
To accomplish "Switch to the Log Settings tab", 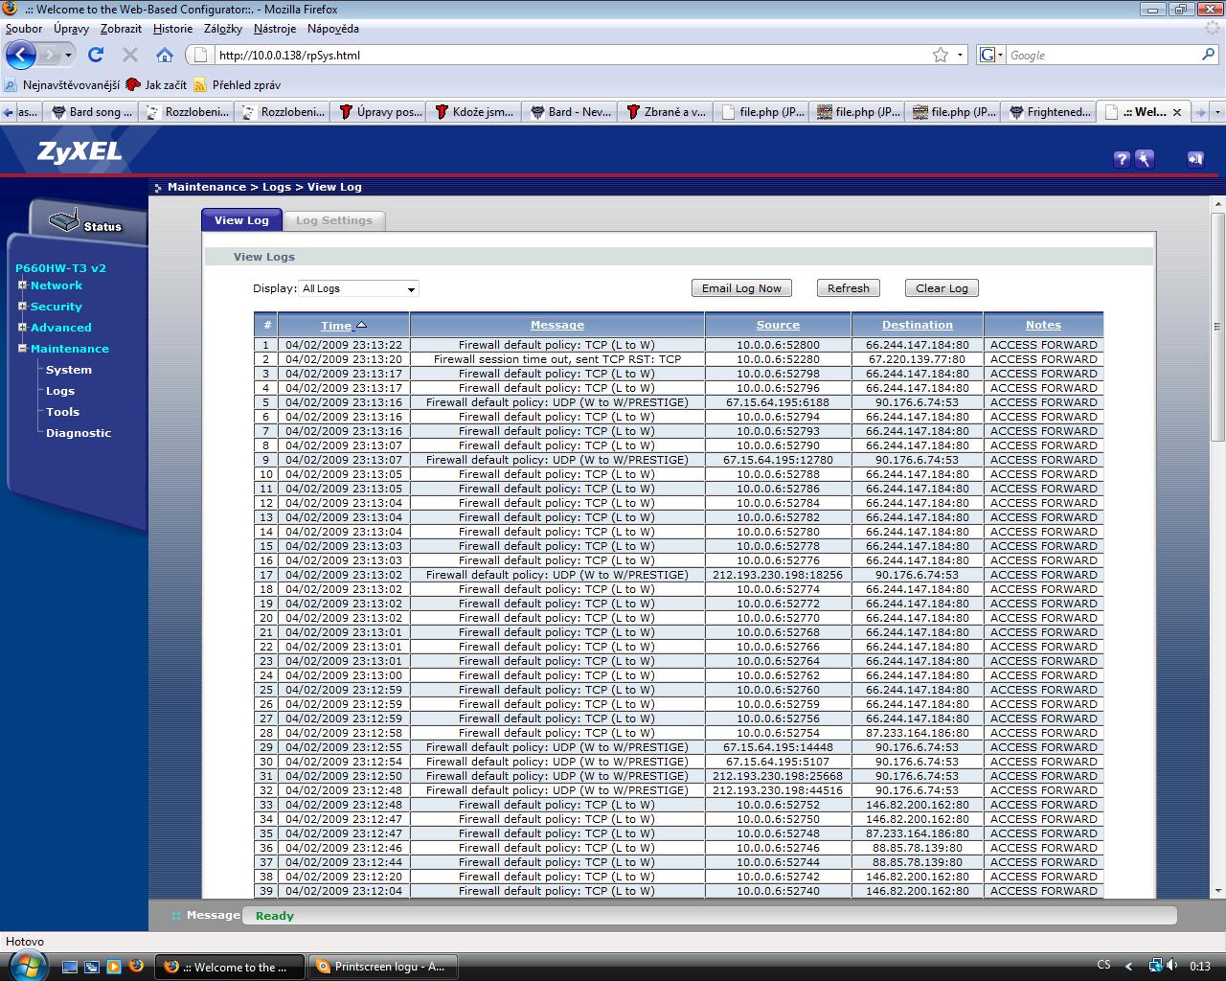I will click(x=333, y=220).
